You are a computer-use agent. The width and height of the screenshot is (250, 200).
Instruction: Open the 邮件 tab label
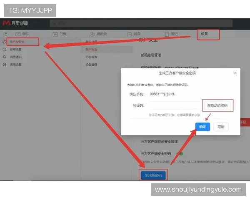tap(25, 34)
